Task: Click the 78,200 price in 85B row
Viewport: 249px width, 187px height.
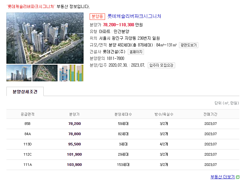Action: pos(75,124)
